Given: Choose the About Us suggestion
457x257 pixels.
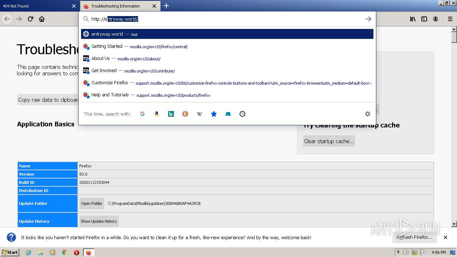Looking at the screenshot, I should click(x=227, y=58).
